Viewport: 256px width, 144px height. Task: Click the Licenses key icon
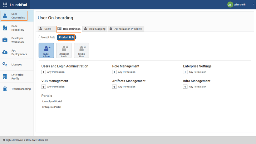(x=5, y=64)
